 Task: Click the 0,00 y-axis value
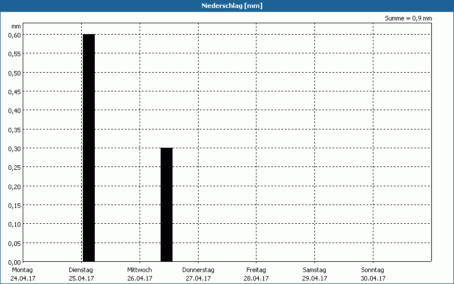[x=15, y=262]
